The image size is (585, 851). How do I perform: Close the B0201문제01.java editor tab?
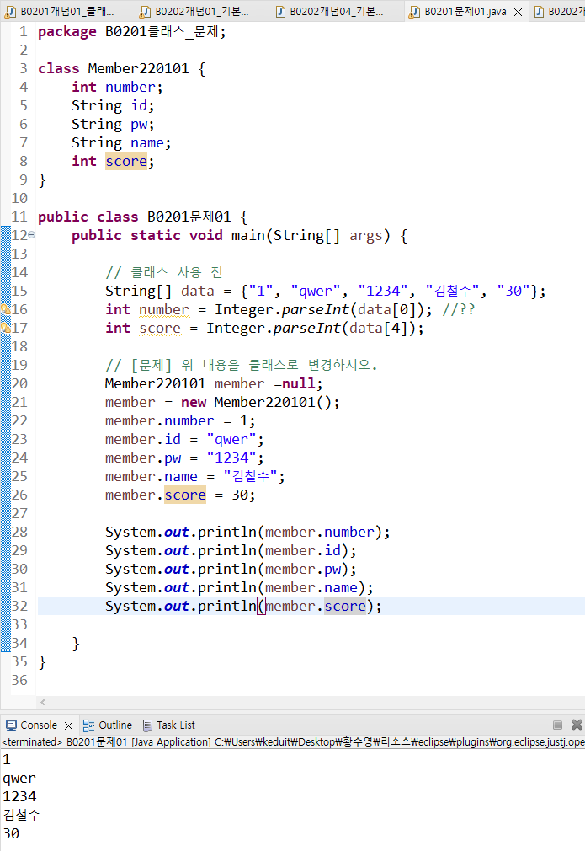[519, 12]
